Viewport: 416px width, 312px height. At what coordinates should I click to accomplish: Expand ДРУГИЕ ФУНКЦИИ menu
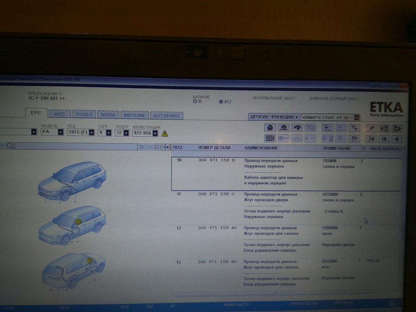click(274, 117)
